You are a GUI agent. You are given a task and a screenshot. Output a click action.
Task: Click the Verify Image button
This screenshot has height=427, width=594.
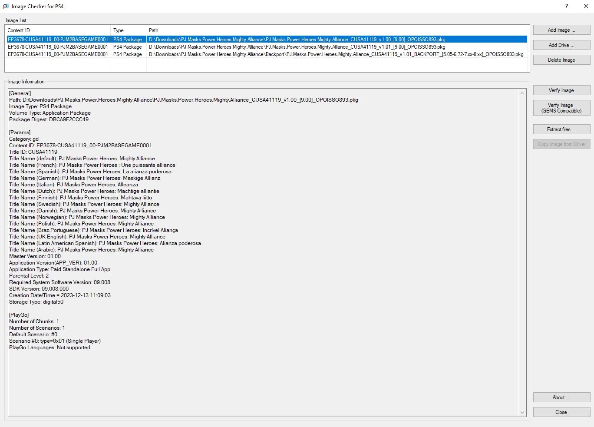pyautogui.click(x=561, y=90)
